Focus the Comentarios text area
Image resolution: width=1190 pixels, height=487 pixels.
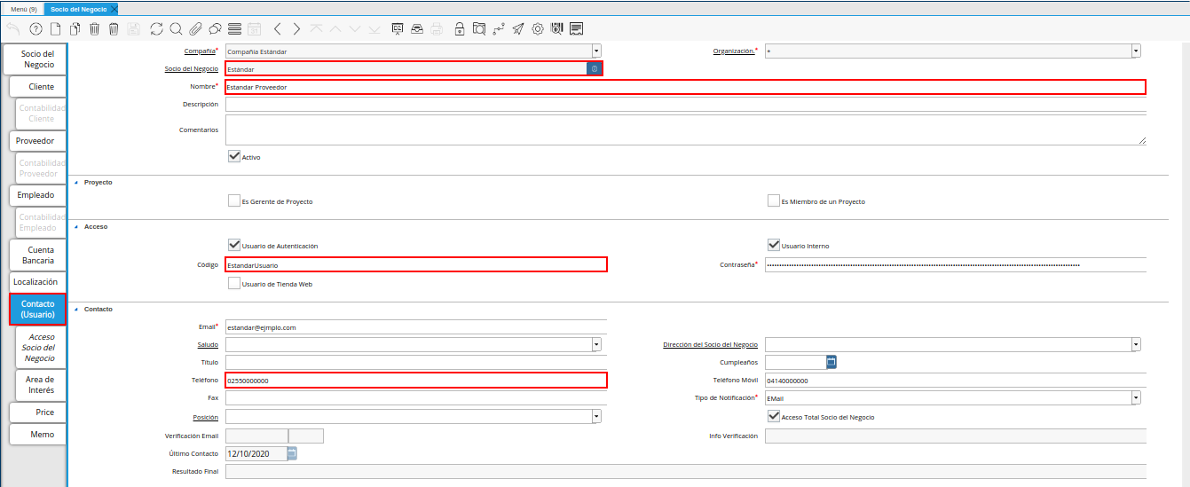(685, 130)
